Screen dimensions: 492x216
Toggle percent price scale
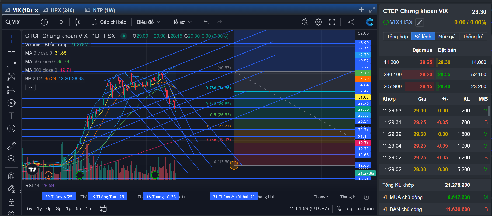coord(339,209)
